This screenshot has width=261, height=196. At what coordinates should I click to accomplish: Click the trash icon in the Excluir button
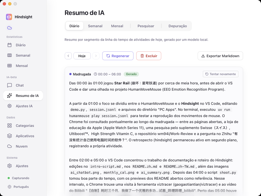[142, 56]
